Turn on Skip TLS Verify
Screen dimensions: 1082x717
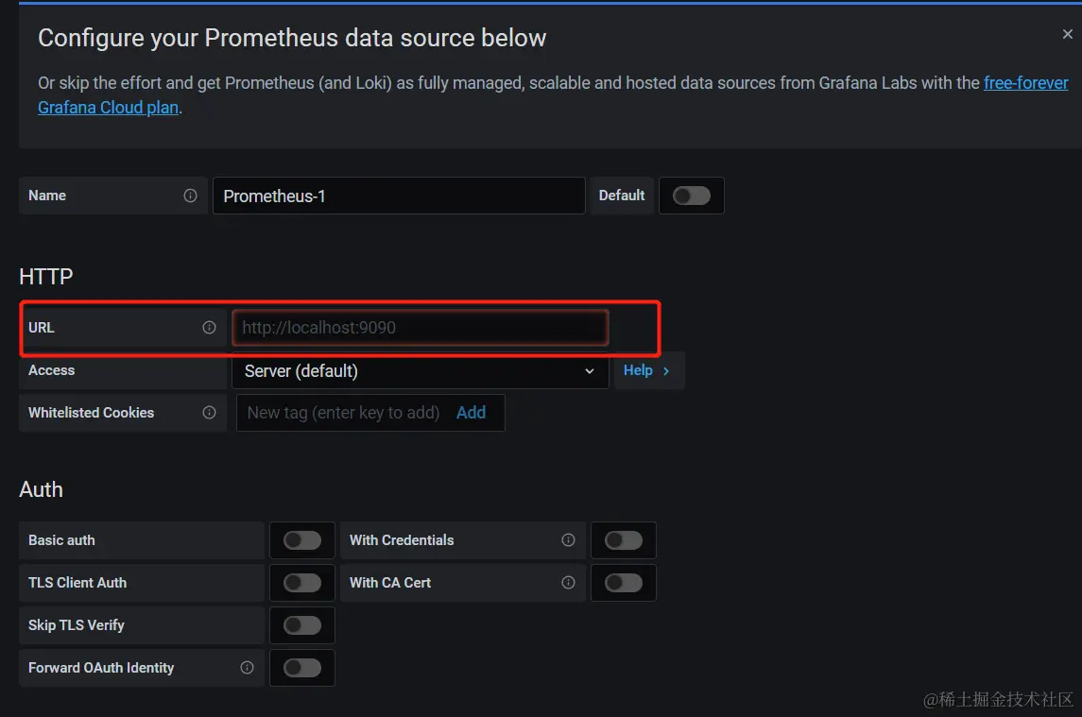click(302, 625)
